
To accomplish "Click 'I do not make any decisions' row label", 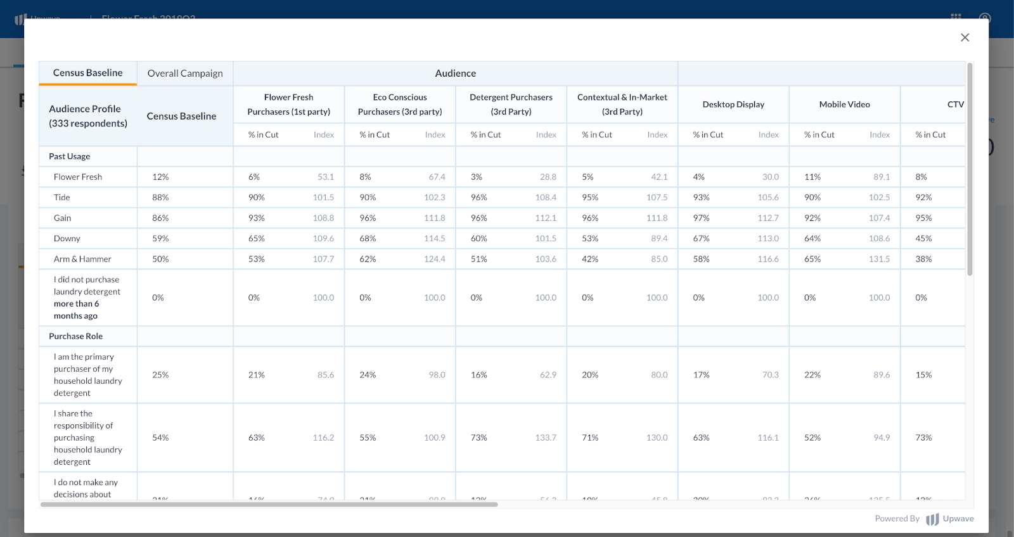I will click(86, 488).
